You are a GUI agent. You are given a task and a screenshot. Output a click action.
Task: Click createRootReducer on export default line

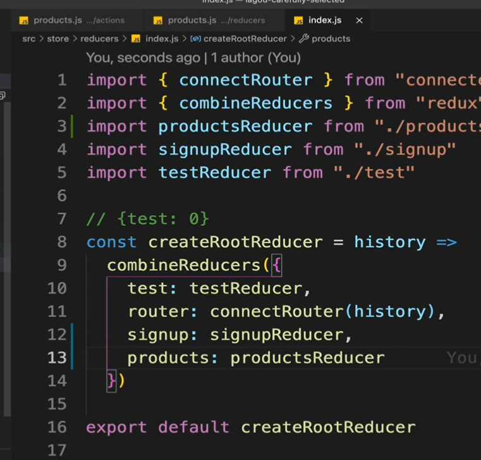pos(328,427)
